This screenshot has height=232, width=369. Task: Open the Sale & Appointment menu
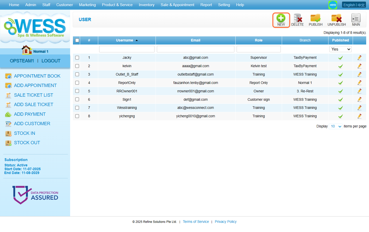point(177,5)
